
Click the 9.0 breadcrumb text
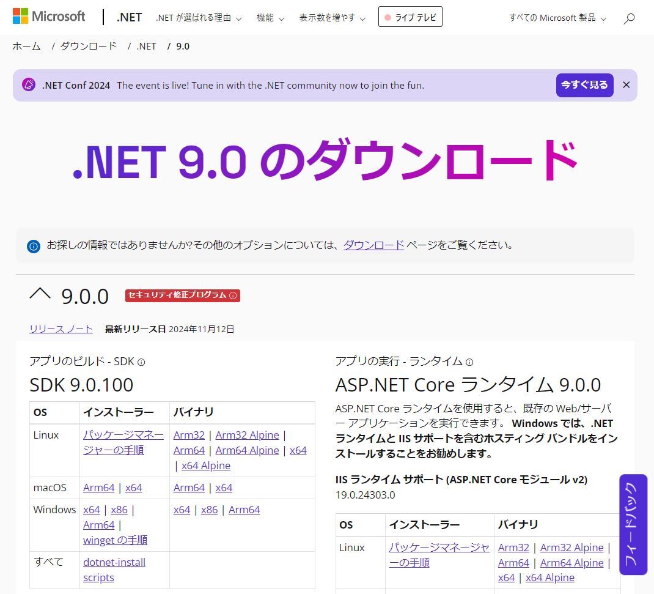pos(183,46)
